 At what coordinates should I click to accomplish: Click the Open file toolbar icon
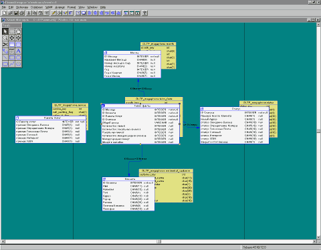coord(10,13)
